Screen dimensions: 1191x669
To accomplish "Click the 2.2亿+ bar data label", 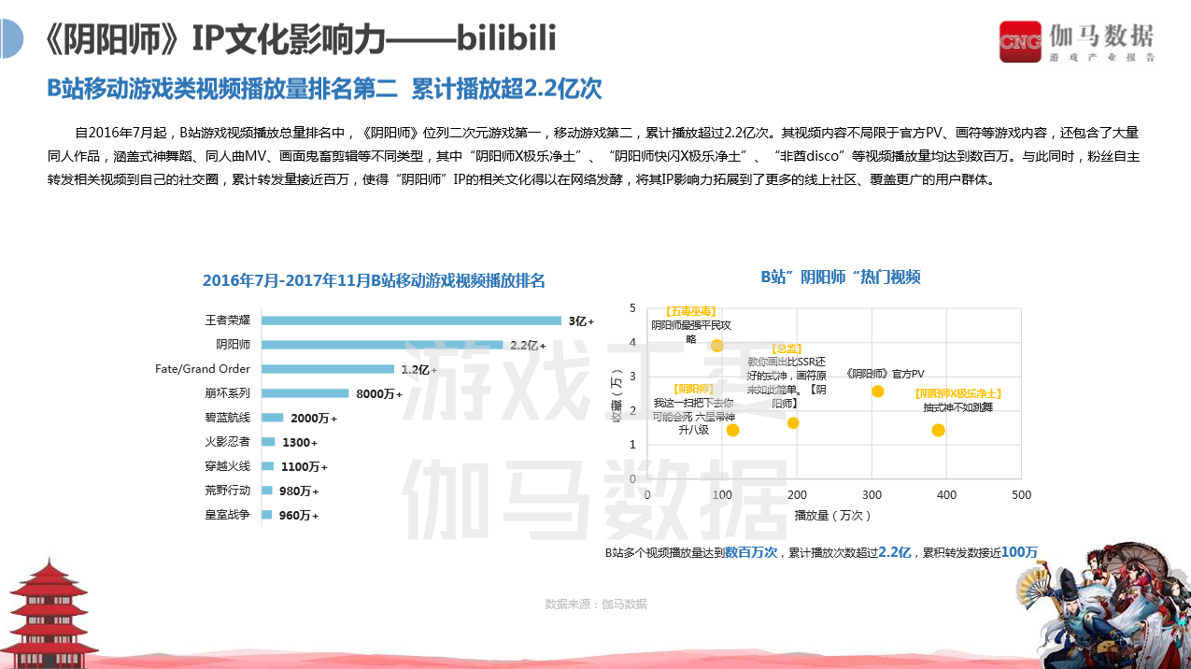I will tap(528, 345).
